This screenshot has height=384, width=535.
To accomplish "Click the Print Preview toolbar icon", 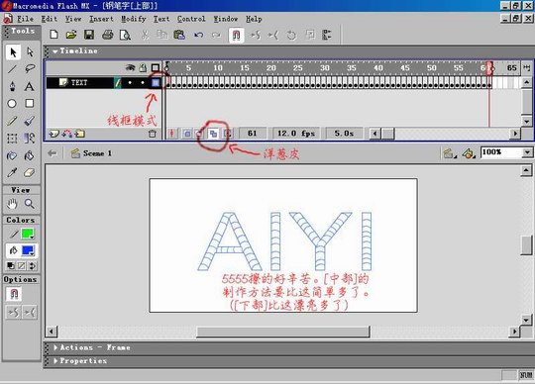I will tap(125, 35).
